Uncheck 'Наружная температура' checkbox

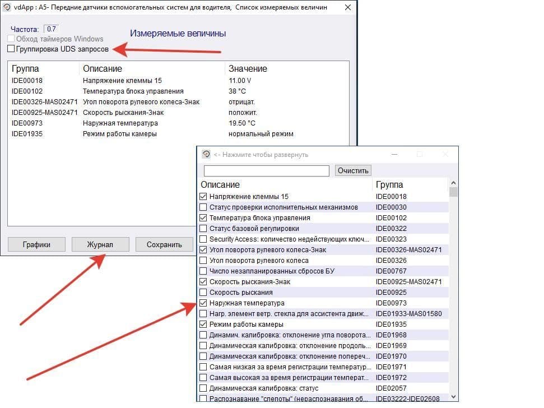203,303
